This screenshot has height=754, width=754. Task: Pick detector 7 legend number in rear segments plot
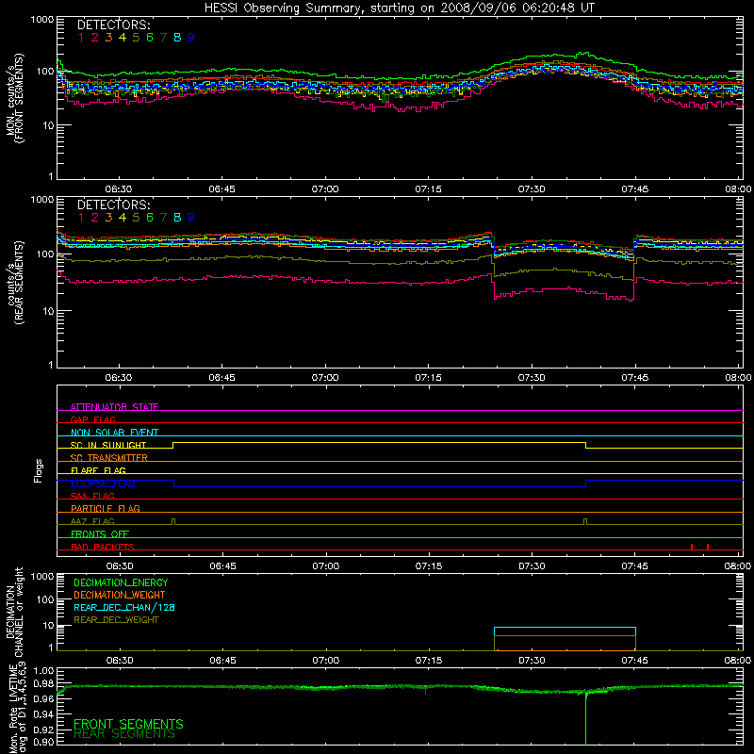[x=163, y=218]
